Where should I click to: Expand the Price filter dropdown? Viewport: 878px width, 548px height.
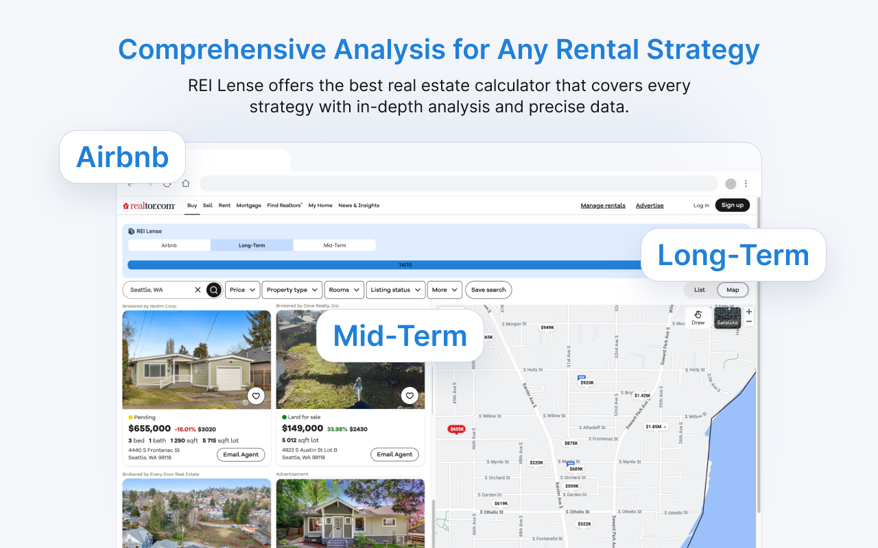[x=243, y=290]
